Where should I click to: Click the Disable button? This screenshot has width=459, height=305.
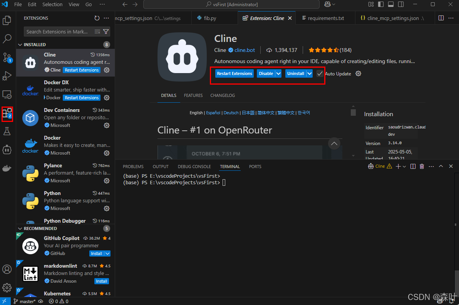coord(266,74)
